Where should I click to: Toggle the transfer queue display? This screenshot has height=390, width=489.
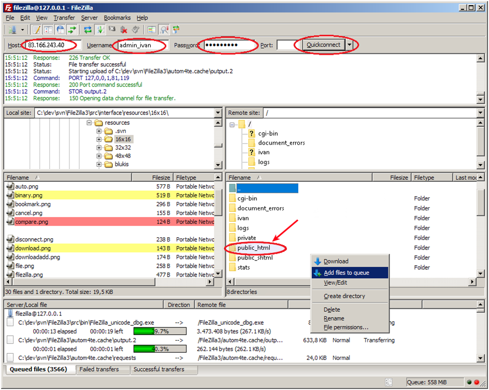[72, 30]
